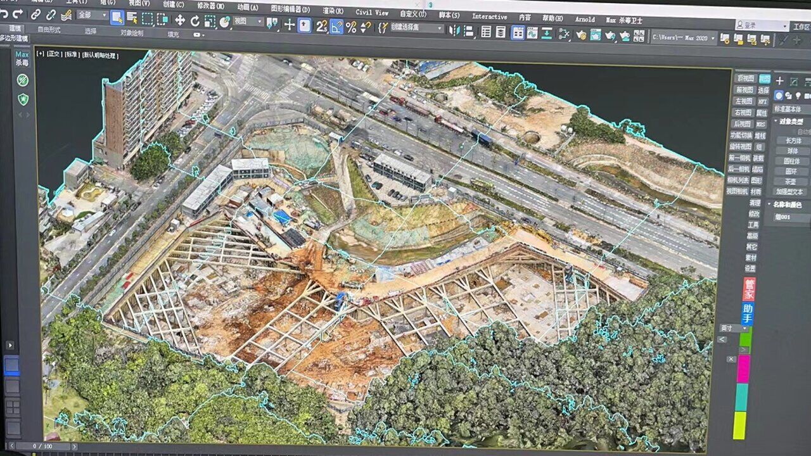This screenshot has height=456, width=811.
Task: Toggle Keyboard Shortcut Override icon
Action: click(305, 25)
